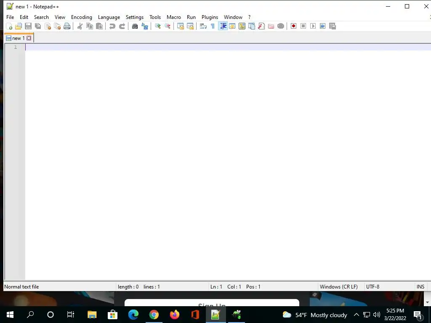The image size is (431, 323).
Task: Toggle Show All Characters pilcrow icon
Action: point(213,26)
